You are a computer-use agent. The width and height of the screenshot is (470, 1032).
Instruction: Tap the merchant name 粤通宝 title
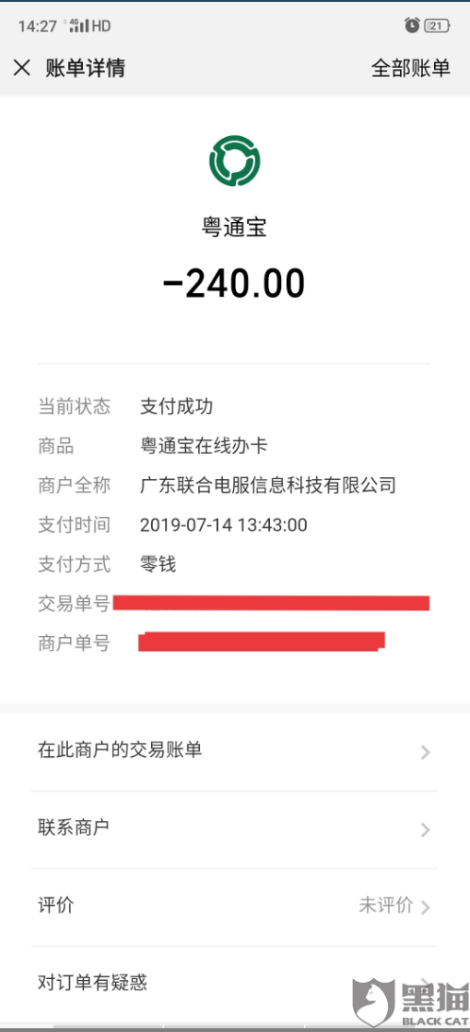pyautogui.click(x=234, y=227)
